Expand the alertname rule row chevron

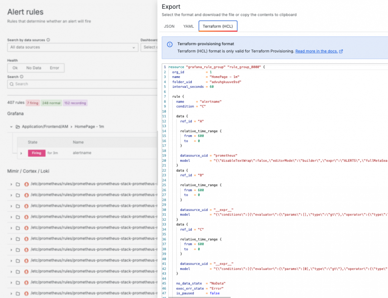(21, 153)
